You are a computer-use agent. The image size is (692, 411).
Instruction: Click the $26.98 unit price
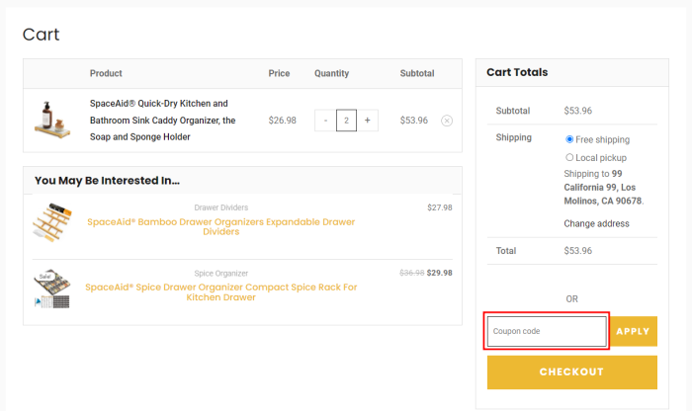[x=283, y=121]
